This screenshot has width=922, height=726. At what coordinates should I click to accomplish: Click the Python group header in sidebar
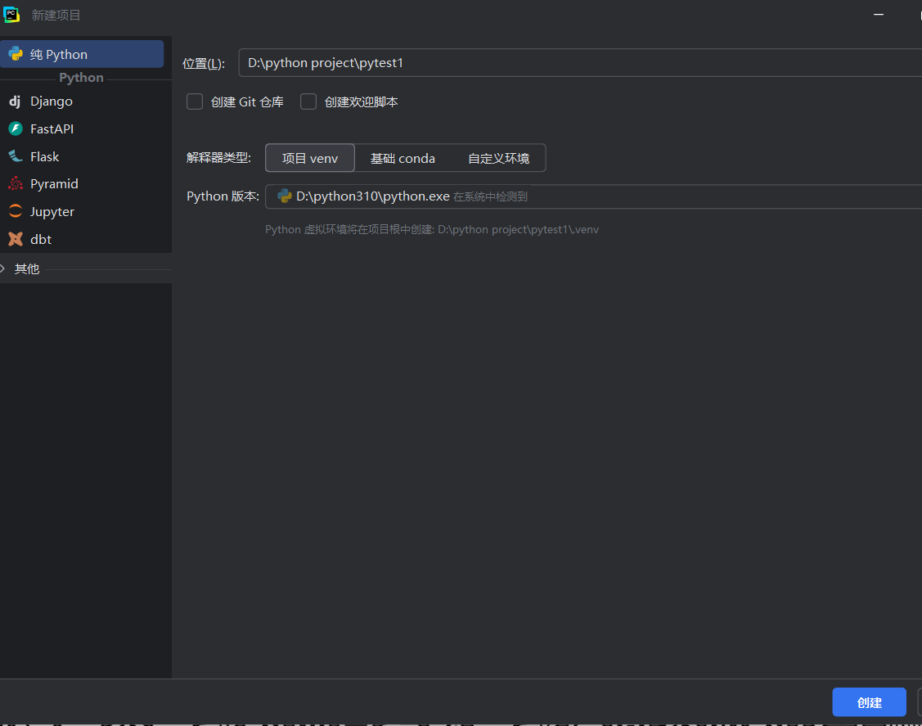click(x=81, y=78)
